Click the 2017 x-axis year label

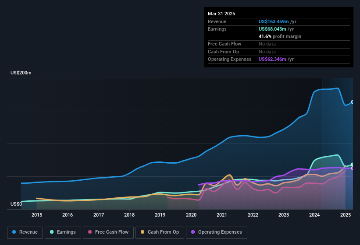click(99, 215)
